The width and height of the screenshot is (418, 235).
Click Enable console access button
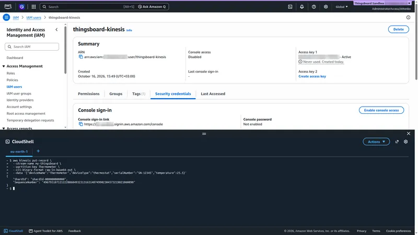[381, 110]
